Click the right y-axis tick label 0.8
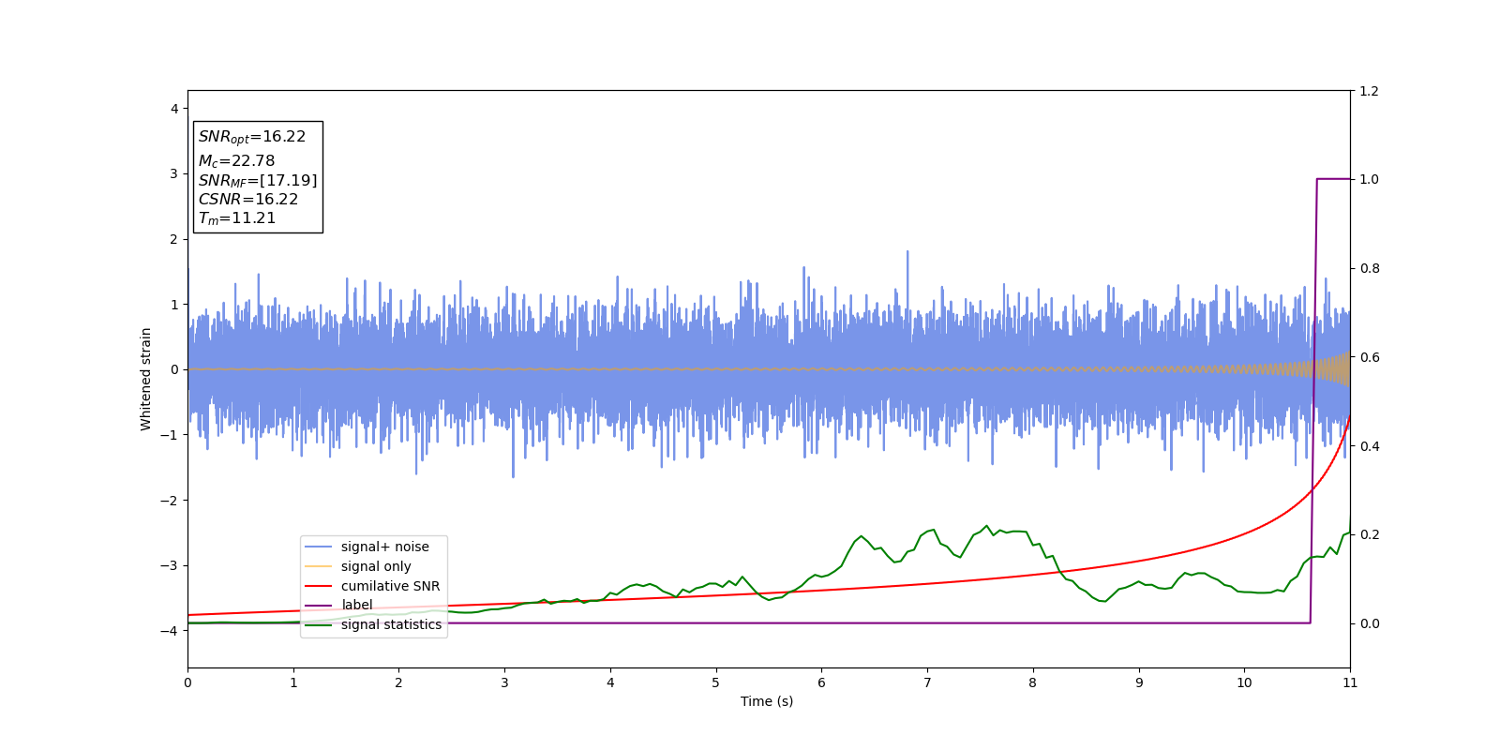The height and width of the screenshot is (750, 1500). pos(1369,268)
